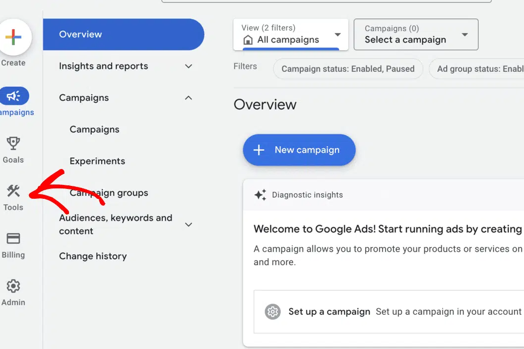Open the Campaigns megaphone icon in the rail
524x349 pixels.
[x=14, y=96]
